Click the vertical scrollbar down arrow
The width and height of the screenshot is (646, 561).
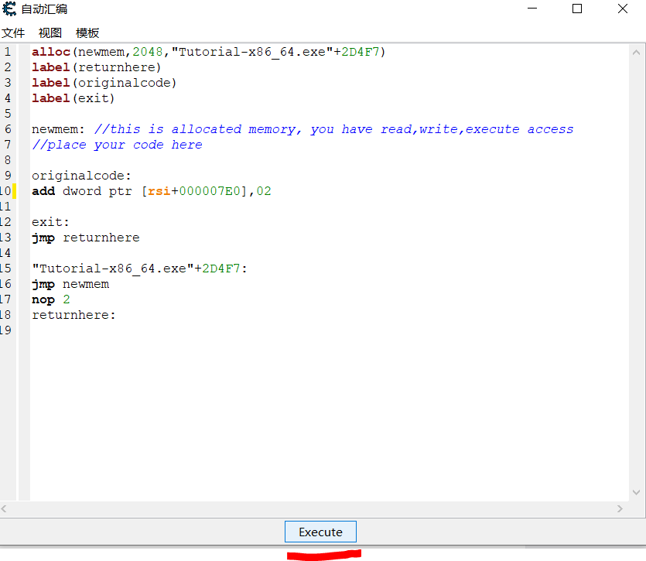pos(637,493)
